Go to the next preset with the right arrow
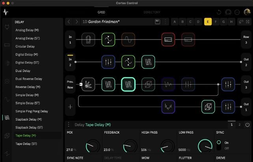The image size is (253, 162). tap(76, 22)
